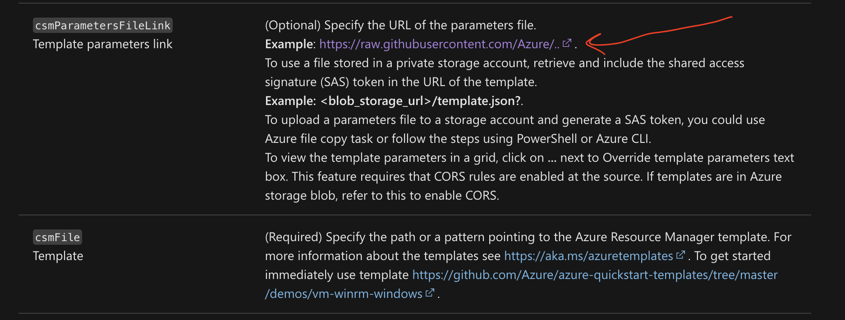This screenshot has height=320, width=845.
Task: Click the 'PowerShell or Azure CLI' phrase
Action: [x=583, y=139]
